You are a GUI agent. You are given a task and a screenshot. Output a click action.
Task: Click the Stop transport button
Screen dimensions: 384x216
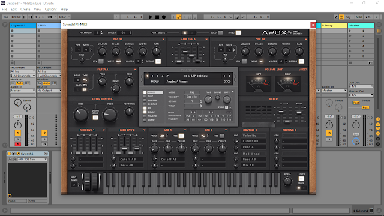(x=157, y=17)
